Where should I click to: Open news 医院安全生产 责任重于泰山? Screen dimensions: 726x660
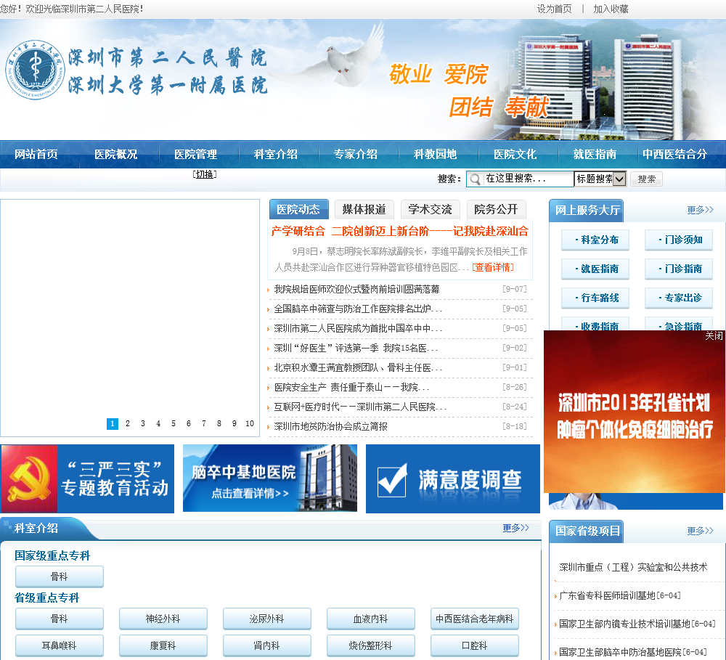[351, 387]
